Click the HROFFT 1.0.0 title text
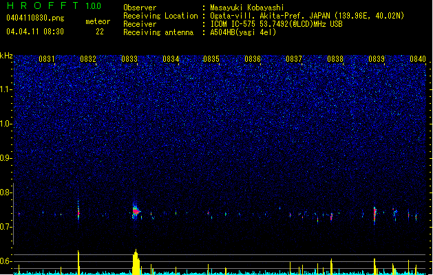This screenshot has height=275, width=433. [54, 5]
